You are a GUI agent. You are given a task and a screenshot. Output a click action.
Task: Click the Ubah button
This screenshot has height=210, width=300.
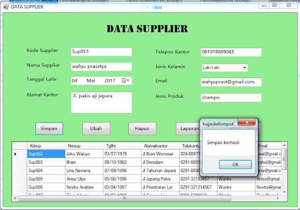(x=96, y=129)
